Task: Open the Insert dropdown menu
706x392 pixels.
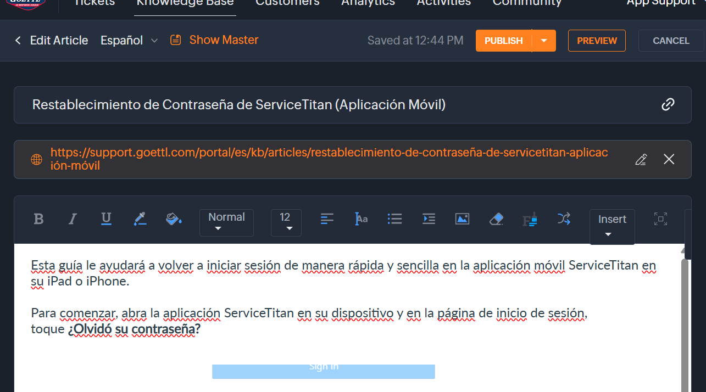Action: click(x=612, y=226)
